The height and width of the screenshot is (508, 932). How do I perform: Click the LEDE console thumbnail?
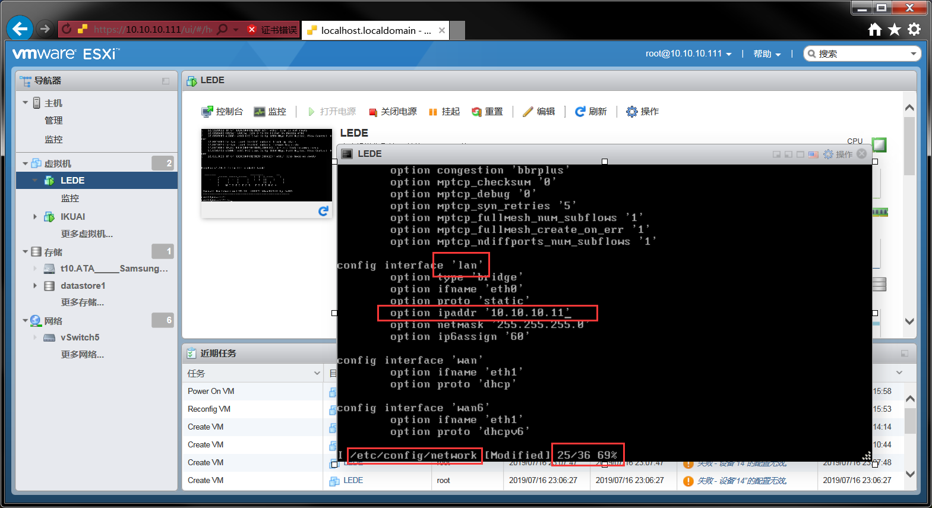click(x=266, y=165)
